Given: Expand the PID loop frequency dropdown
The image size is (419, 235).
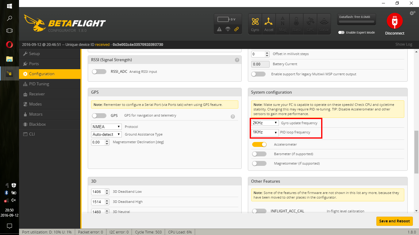Looking at the screenshot, I should click(265, 132).
